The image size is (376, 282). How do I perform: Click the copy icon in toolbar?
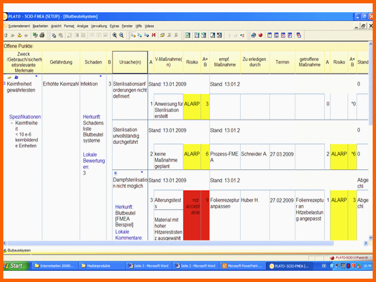pyautogui.click(x=54, y=35)
